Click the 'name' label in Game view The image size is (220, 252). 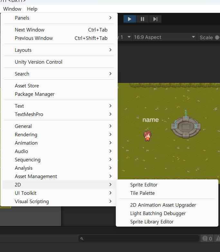point(151,120)
